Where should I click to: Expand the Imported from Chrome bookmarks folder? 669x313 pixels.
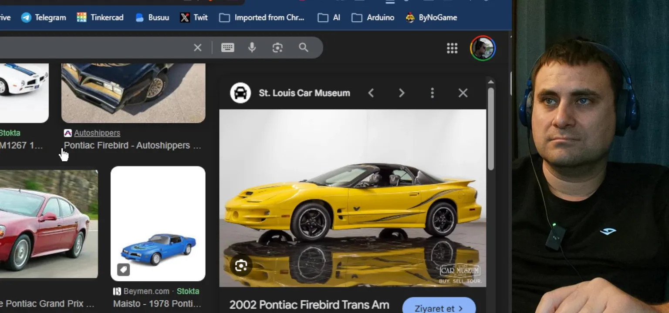[x=261, y=17]
